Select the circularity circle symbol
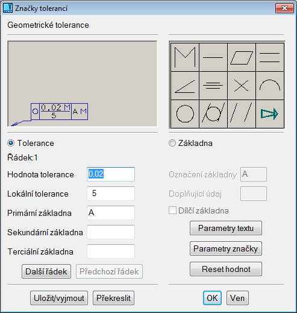This screenshot has width=297, height=313. (x=185, y=114)
